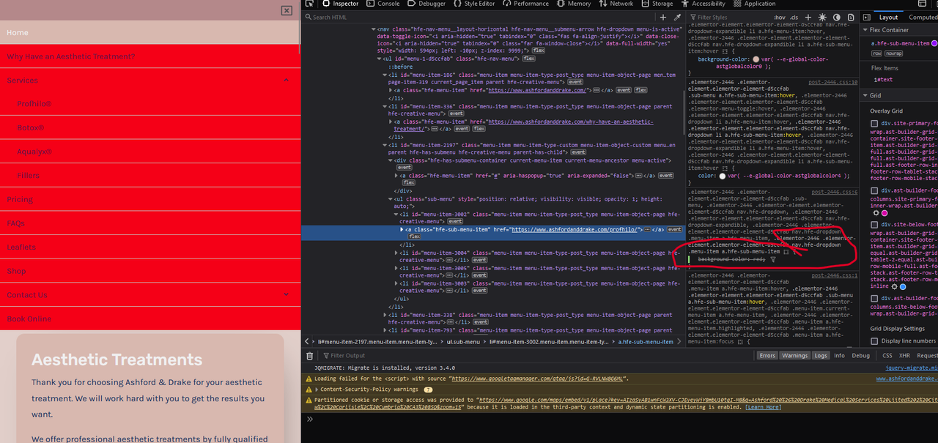Image resolution: width=938 pixels, height=443 pixels.
Task: Add a new node with the plus icon
Action: [x=663, y=17]
